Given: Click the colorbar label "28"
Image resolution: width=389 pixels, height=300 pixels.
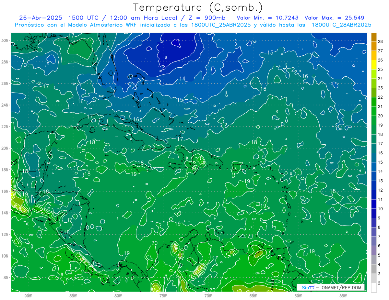Looking at the screenshot, I should pos(381,41).
